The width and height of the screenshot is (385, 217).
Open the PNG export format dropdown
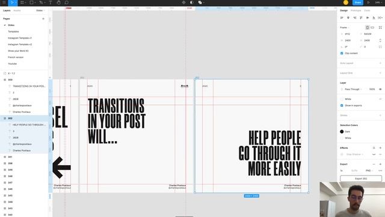coord(369,171)
